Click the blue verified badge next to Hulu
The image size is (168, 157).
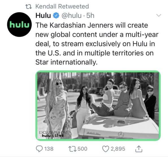(x=56, y=16)
